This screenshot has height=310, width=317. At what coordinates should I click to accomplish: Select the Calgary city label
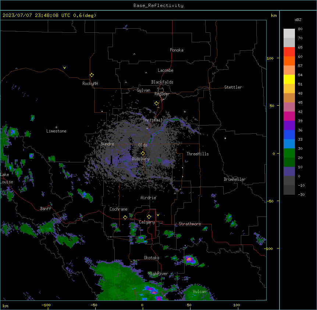(147, 222)
